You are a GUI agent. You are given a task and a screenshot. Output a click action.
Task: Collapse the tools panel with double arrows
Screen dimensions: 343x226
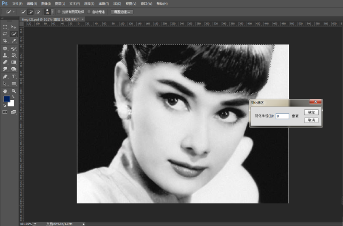pyautogui.click(x=3, y=19)
